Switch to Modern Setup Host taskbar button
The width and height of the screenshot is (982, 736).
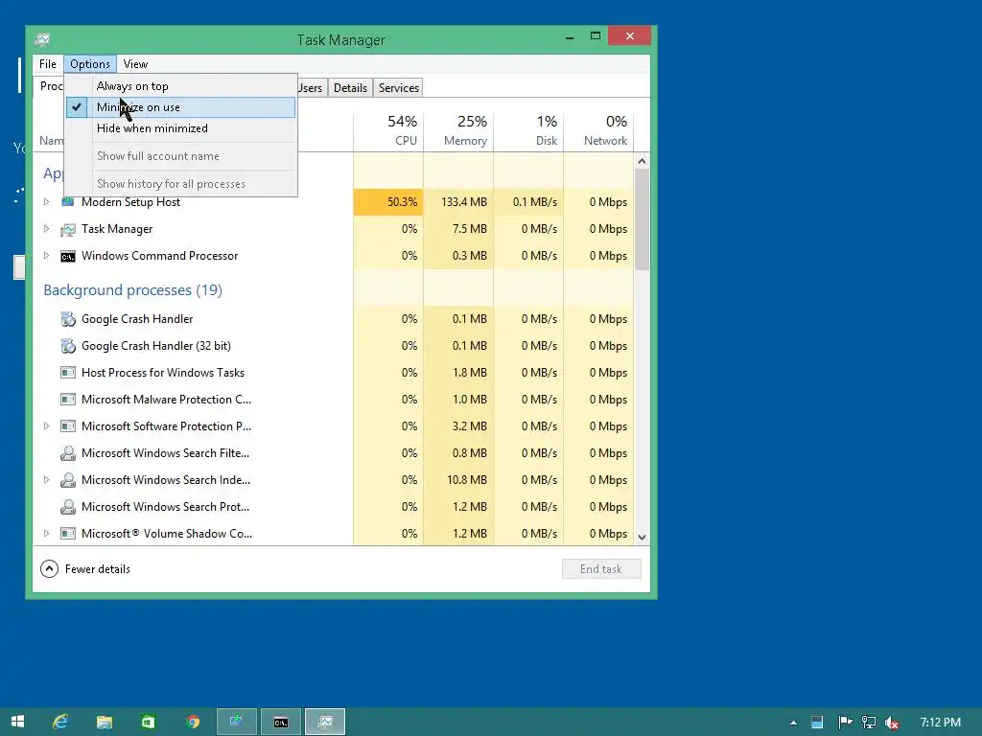click(x=236, y=722)
